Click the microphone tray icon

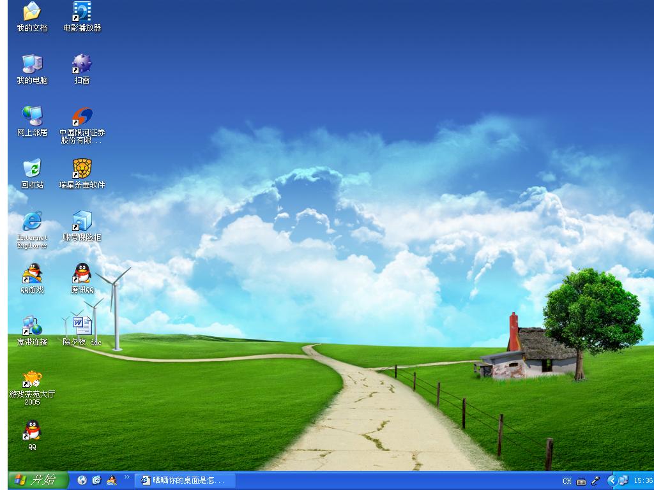click(x=596, y=481)
